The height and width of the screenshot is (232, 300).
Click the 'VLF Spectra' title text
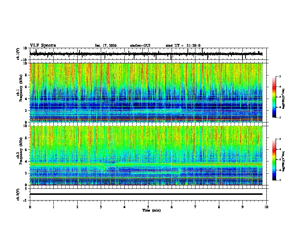coord(43,45)
